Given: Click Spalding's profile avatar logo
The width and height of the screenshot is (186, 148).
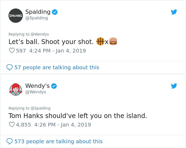Looking at the screenshot, I should coord(16,16).
